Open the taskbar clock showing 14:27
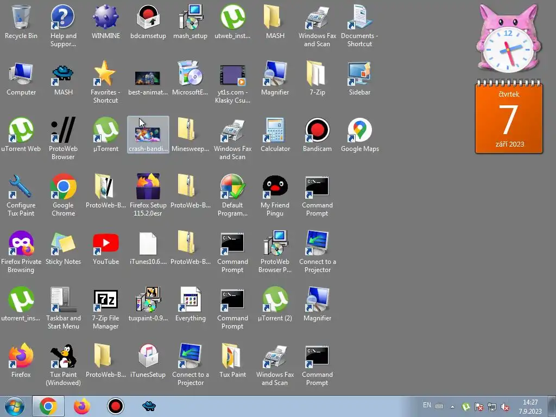The image size is (556, 417). coord(530,407)
